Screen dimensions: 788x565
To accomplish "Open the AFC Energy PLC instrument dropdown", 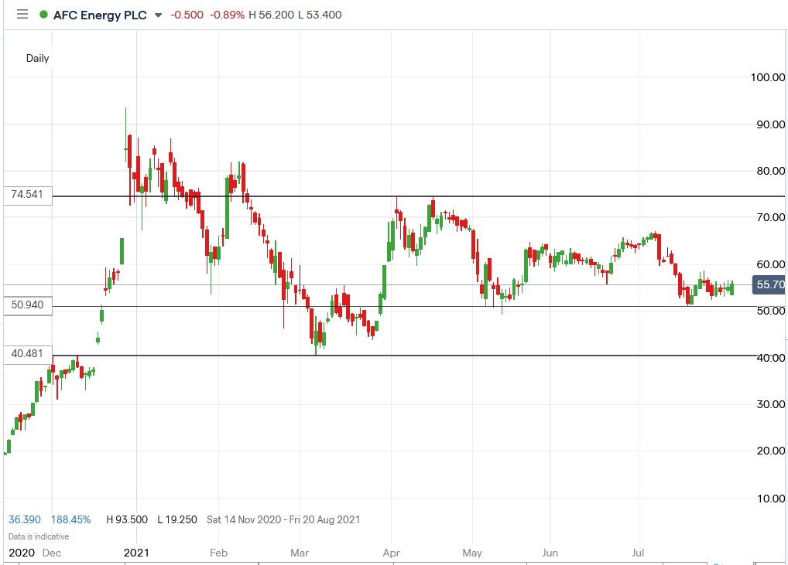I will point(159,14).
